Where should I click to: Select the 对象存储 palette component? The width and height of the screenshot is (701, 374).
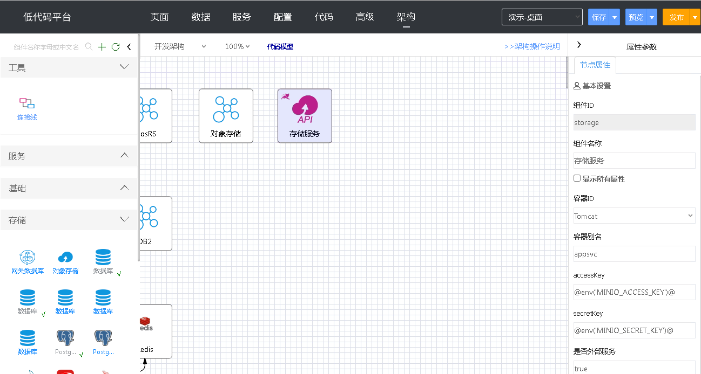[x=65, y=262]
